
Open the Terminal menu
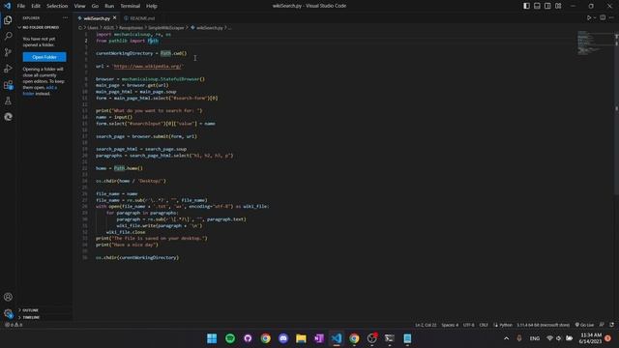click(x=131, y=6)
